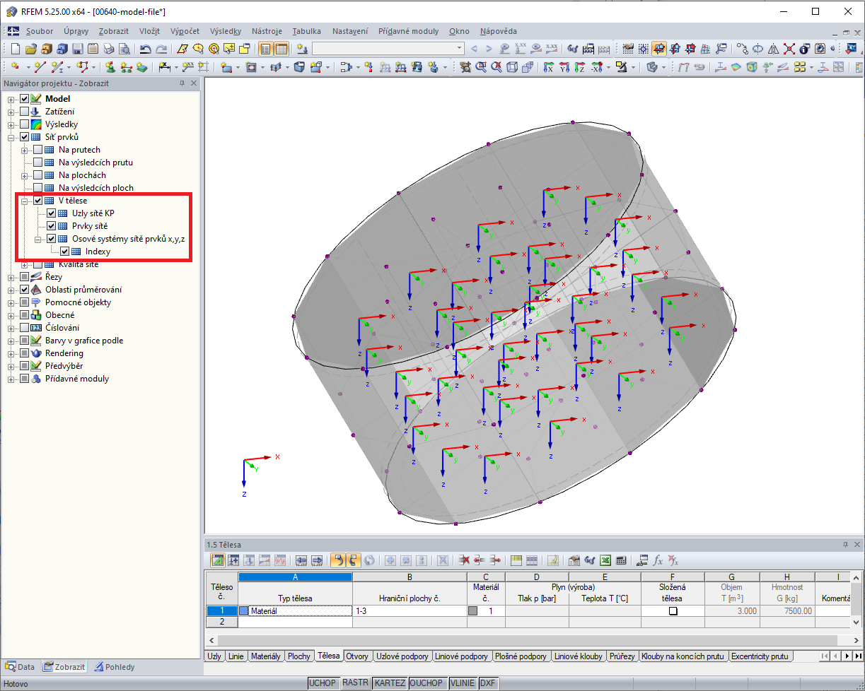Click the Save file icon
The width and height of the screenshot is (865, 691).
[77, 49]
